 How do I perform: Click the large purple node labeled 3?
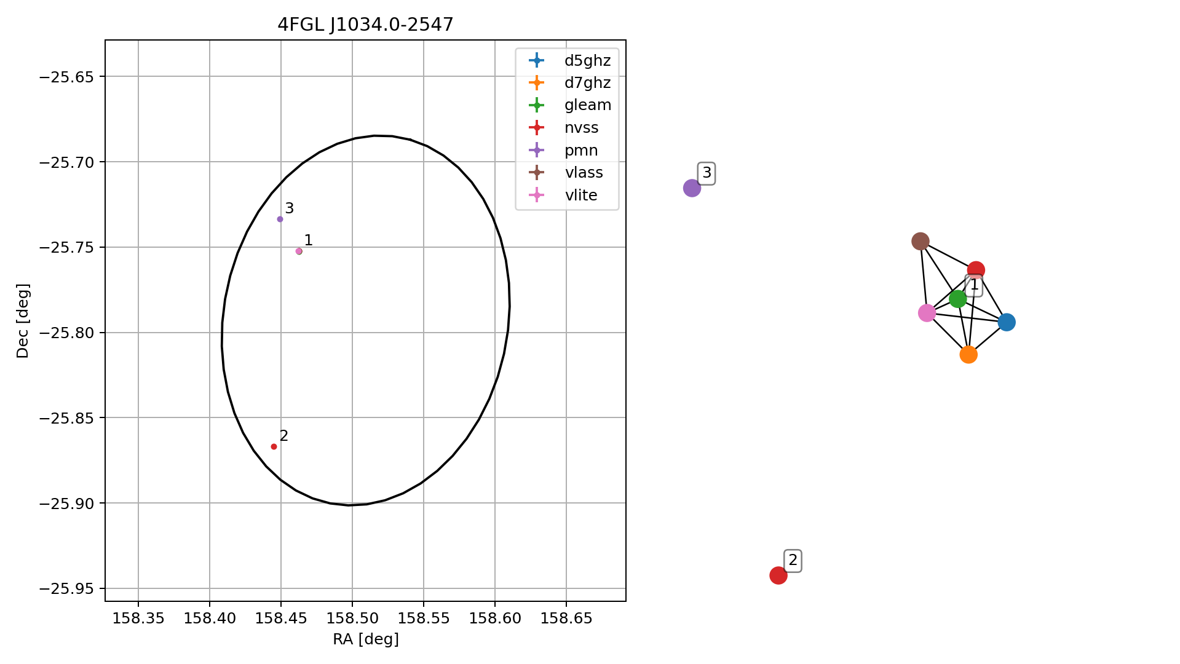(692, 188)
